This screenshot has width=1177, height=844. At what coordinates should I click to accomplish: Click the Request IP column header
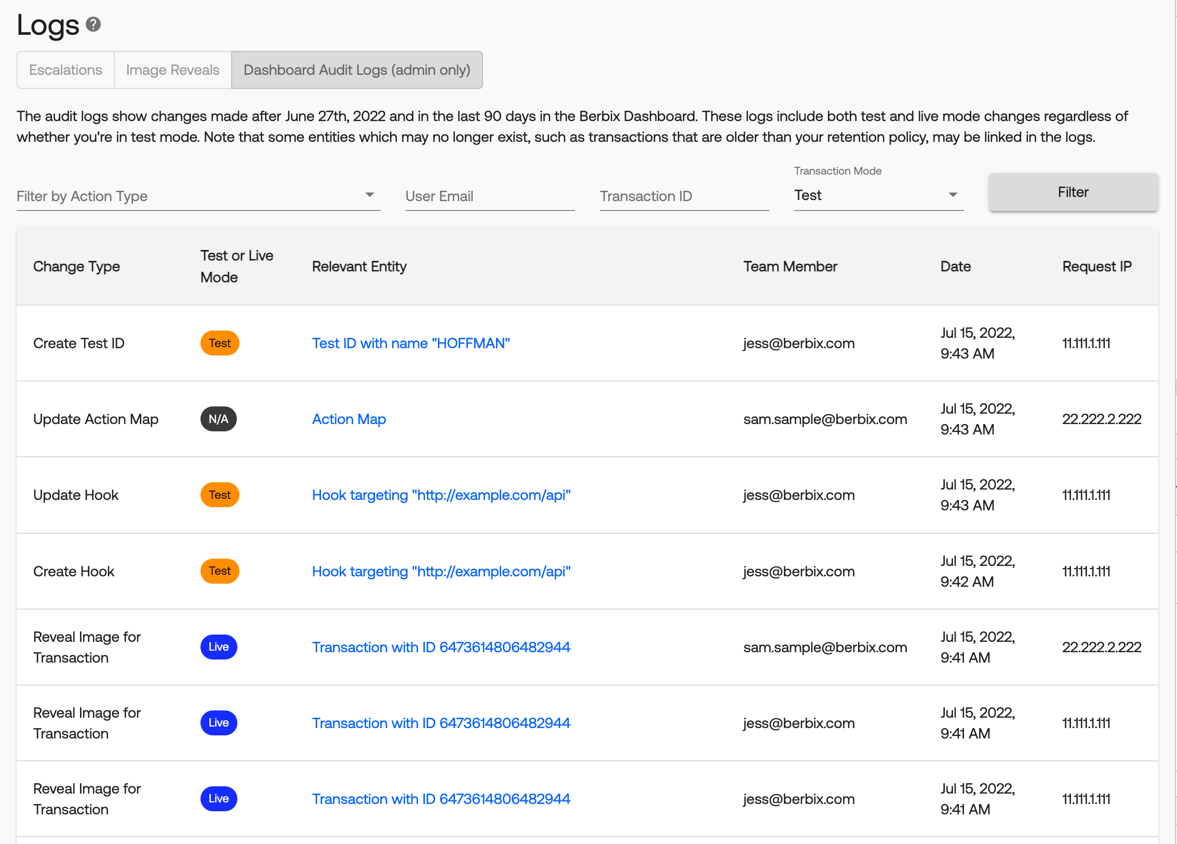[x=1096, y=266]
